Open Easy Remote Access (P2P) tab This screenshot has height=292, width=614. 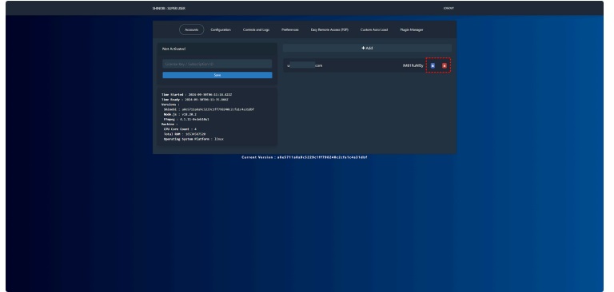point(329,30)
